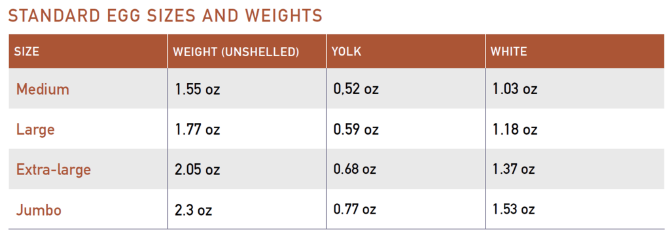670x245 pixels.
Task: Click the 0.68 oz yolk cell
Action: [355, 169]
